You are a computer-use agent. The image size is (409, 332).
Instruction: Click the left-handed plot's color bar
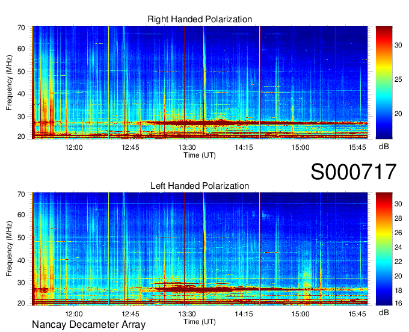point(384,249)
